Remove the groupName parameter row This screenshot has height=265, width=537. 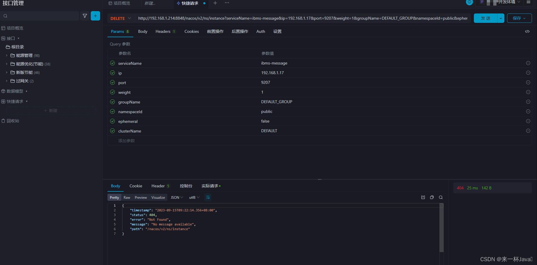[x=528, y=102]
